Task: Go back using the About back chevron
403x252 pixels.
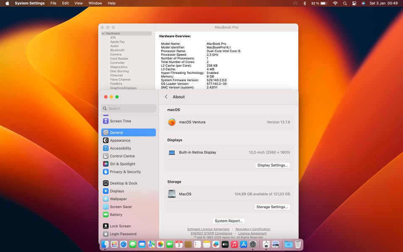Action: click(166, 97)
